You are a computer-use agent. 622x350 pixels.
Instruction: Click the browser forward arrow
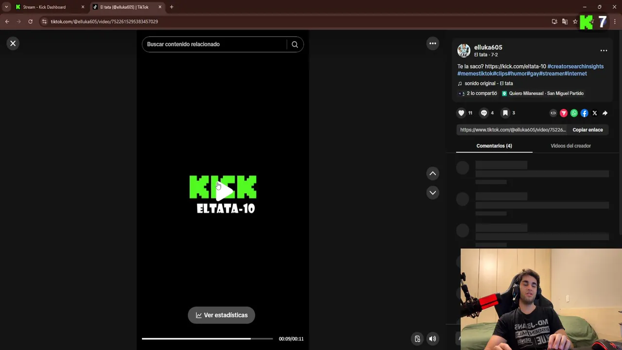pyautogui.click(x=19, y=21)
